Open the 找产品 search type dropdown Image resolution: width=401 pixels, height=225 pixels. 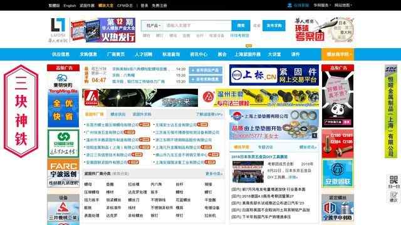pos(153,26)
